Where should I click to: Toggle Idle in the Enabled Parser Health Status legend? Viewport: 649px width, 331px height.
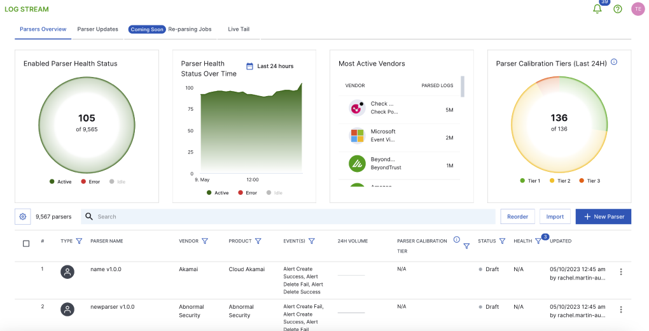pyautogui.click(x=117, y=182)
